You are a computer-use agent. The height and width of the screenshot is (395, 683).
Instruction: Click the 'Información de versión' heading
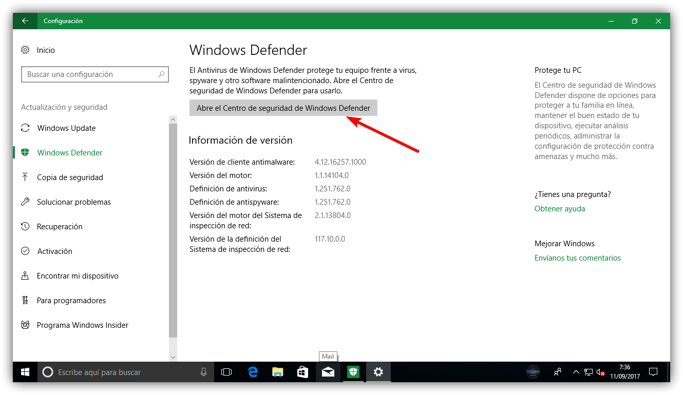(241, 140)
